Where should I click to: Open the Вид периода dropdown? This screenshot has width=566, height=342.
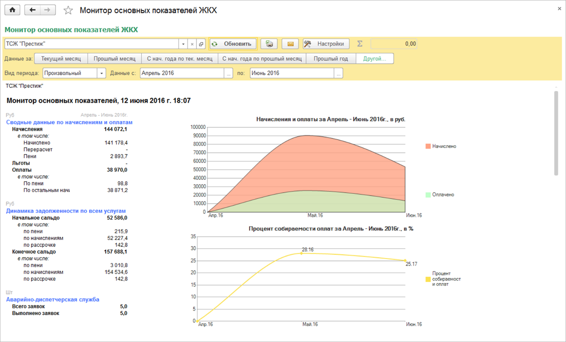tap(101, 73)
